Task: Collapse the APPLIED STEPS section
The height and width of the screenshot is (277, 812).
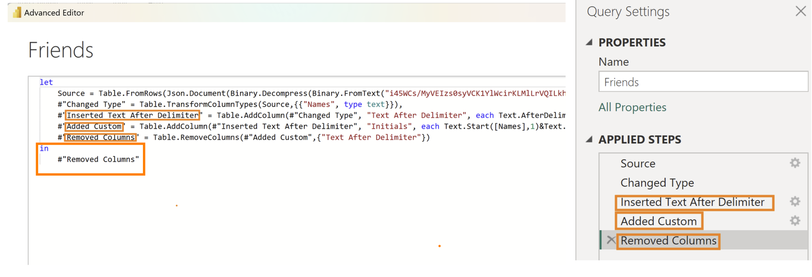Action: (589, 140)
